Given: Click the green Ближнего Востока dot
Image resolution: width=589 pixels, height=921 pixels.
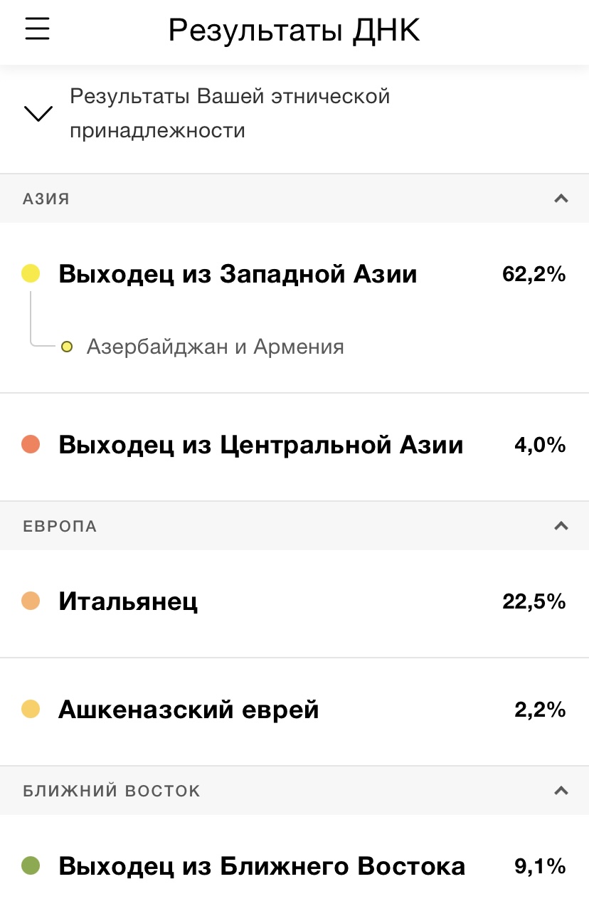Looking at the screenshot, I should click(31, 866).
